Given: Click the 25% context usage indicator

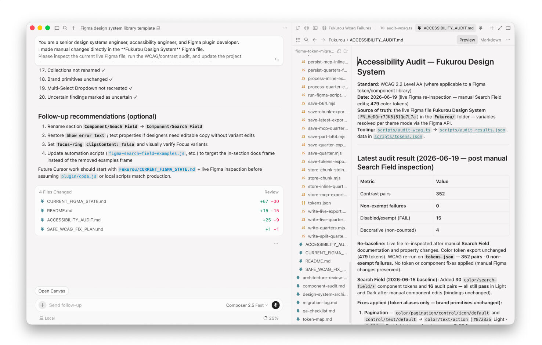Looking at the screenshot, I should pyautogui.click(x=271, y=318).
